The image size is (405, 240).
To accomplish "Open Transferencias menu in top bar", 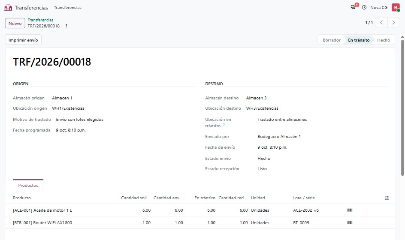I will coord(68,8).
